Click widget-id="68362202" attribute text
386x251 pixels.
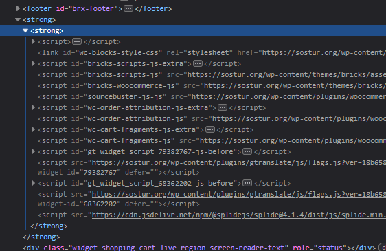(79, 204)
